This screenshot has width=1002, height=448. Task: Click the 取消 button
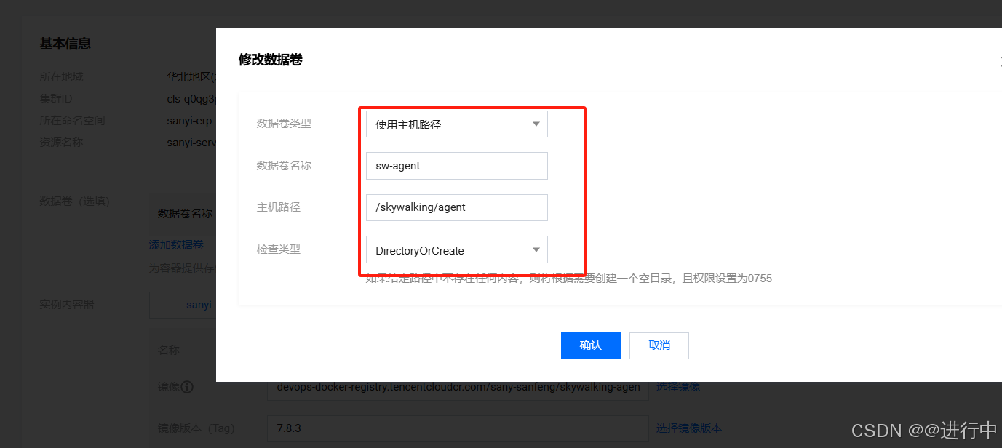point(659,345)
